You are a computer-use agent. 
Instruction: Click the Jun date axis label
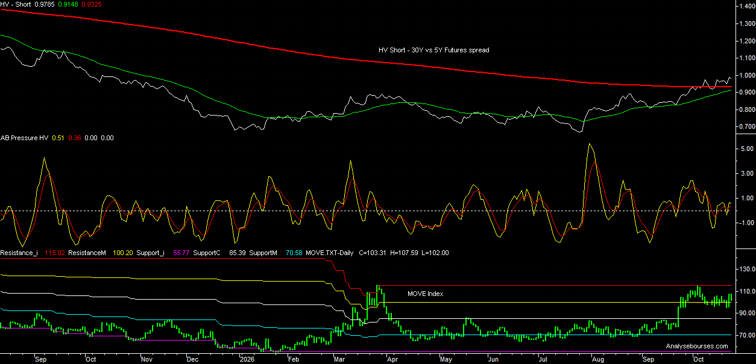click(493, 359)
